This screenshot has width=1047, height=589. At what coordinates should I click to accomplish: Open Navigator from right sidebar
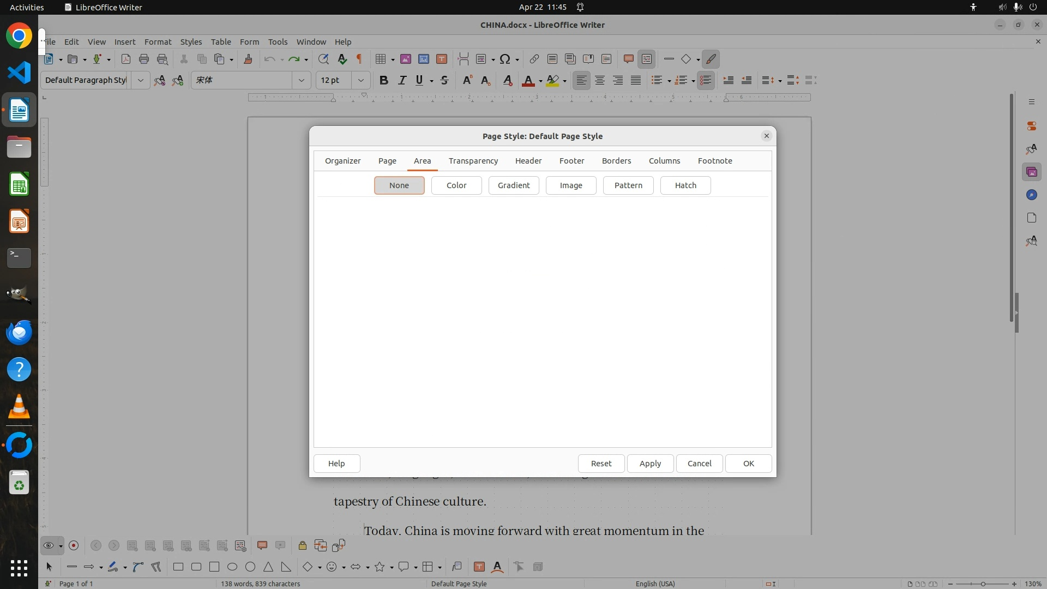[x=1031, y=195]
